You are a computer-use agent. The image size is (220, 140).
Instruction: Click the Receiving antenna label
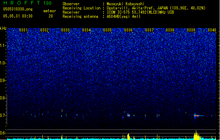[x=80, y=16]
